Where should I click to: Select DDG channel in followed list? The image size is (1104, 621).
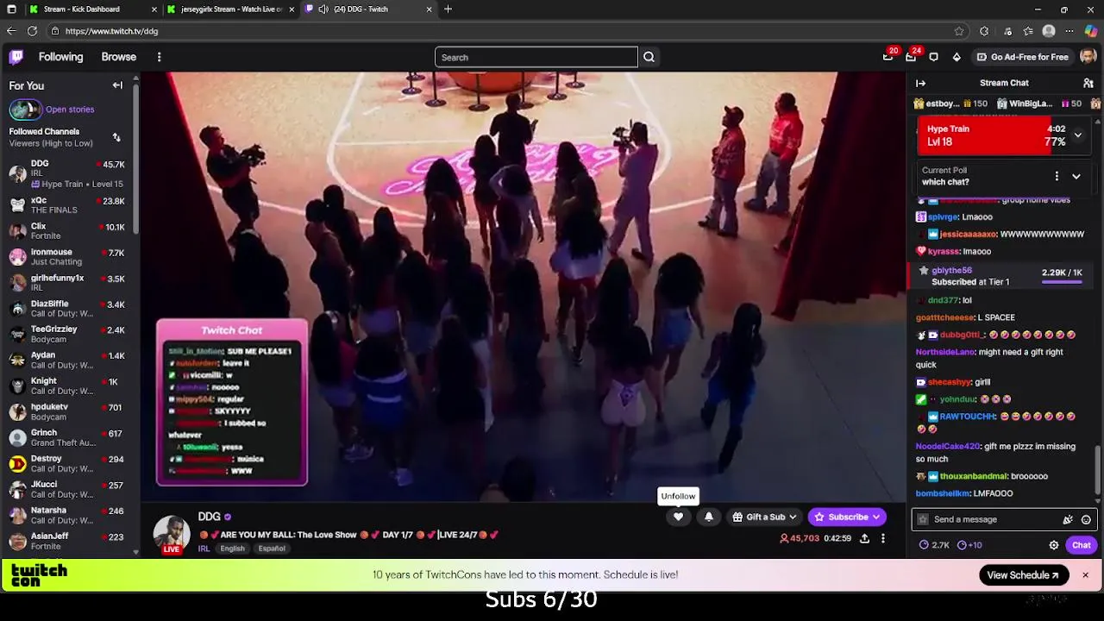click(x=68, y=173)
